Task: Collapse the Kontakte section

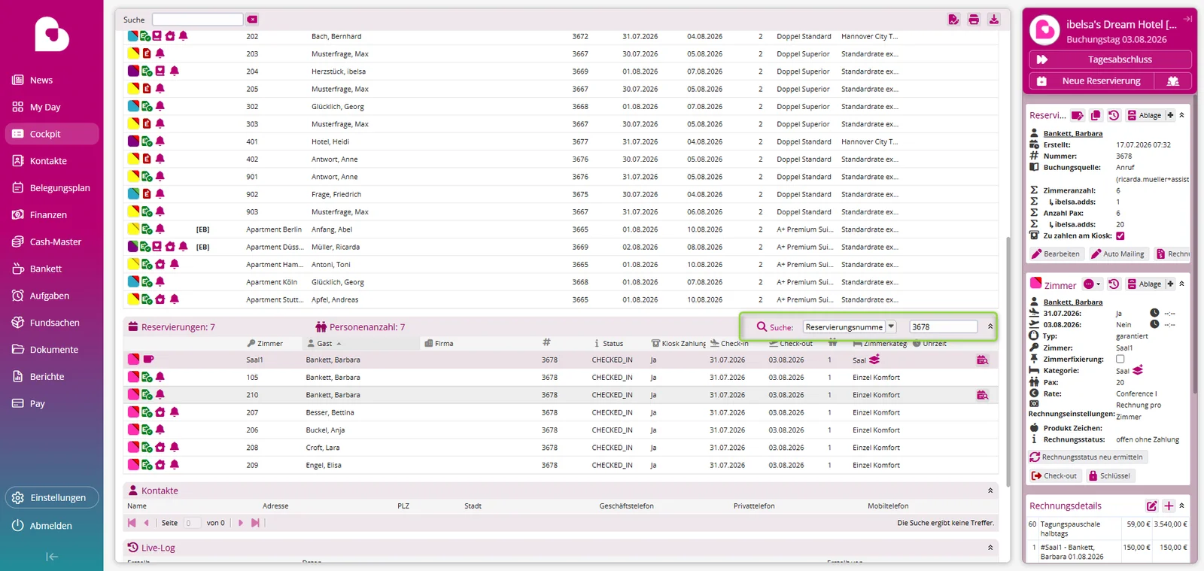Action: point(990,491)
